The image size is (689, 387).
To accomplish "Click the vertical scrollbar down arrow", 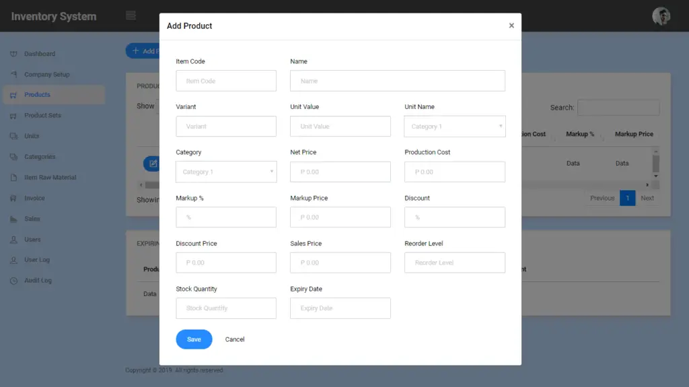I will pyautogui.click(x=655, y=176).
